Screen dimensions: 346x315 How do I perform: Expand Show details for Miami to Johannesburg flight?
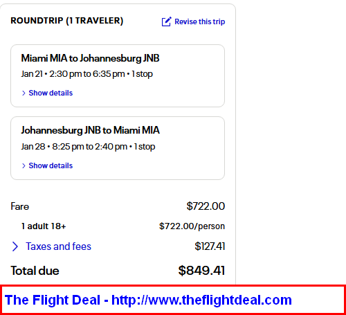(x=51, y=93)
